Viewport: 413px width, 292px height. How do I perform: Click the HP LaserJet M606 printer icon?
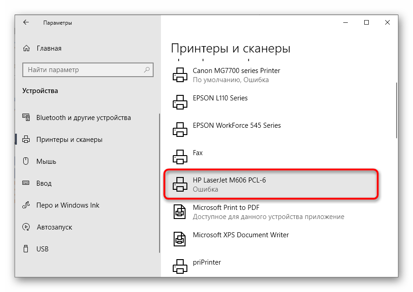(180, 184)
